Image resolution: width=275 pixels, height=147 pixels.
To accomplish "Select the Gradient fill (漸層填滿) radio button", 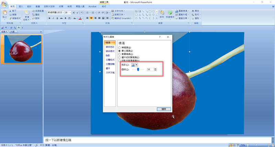I will pos(119,54).
